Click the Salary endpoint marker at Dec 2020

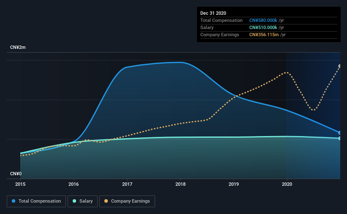(x=340, y=138)
